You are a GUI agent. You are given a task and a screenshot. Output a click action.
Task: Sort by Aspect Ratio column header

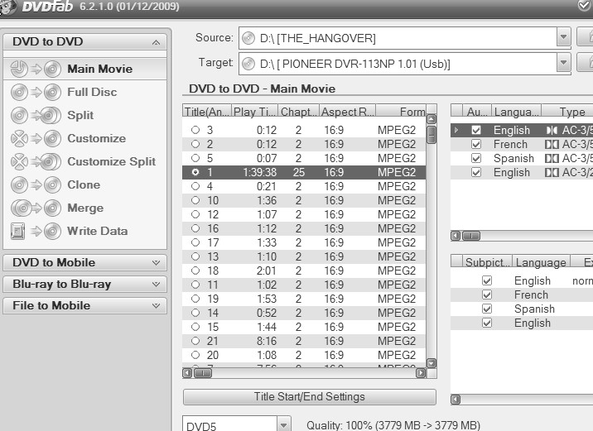[348, 112]
